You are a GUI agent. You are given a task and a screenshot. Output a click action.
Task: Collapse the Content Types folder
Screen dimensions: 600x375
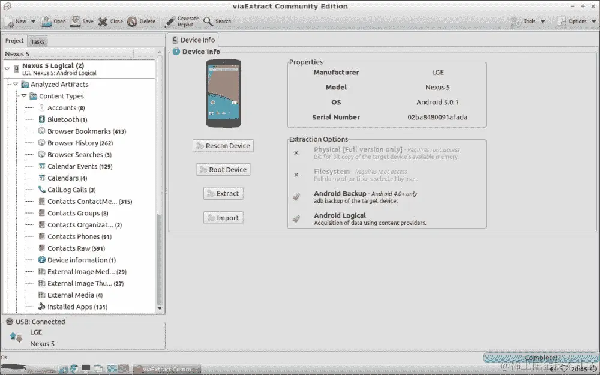[x=24, y=95]
